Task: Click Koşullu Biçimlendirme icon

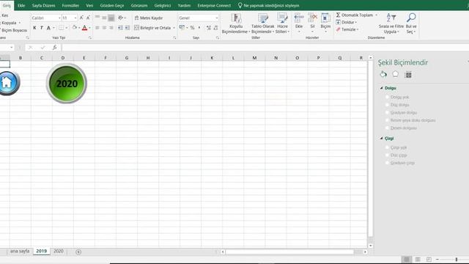Action: [236, 18]
